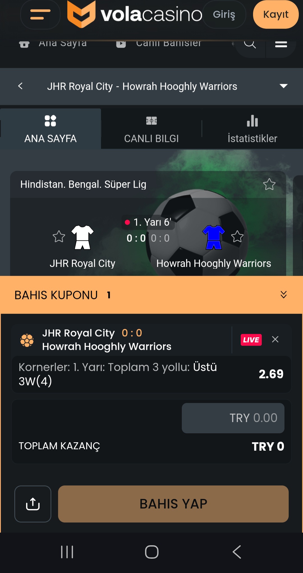The height and width of the screenshot is (573, 303).
Task: Switch to the CANLI BILGI tab
Action: [x=151, y=129]
